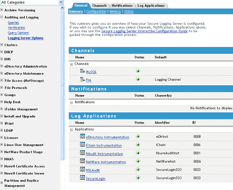233x190 pixels.
Task: Click the SecureLogin application icon
Action: 82,177
